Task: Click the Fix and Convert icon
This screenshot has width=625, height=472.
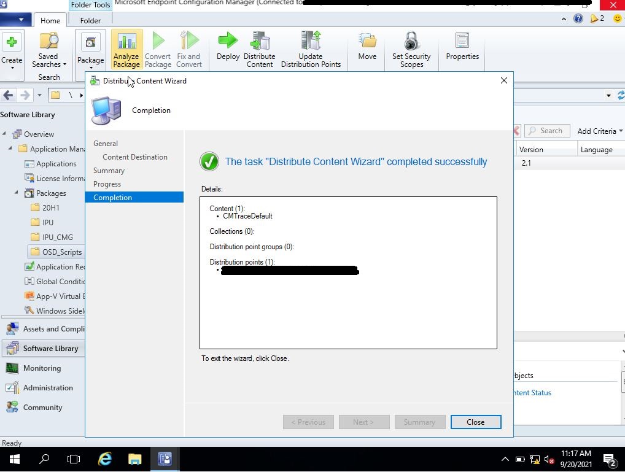Action: pos(188,48)
